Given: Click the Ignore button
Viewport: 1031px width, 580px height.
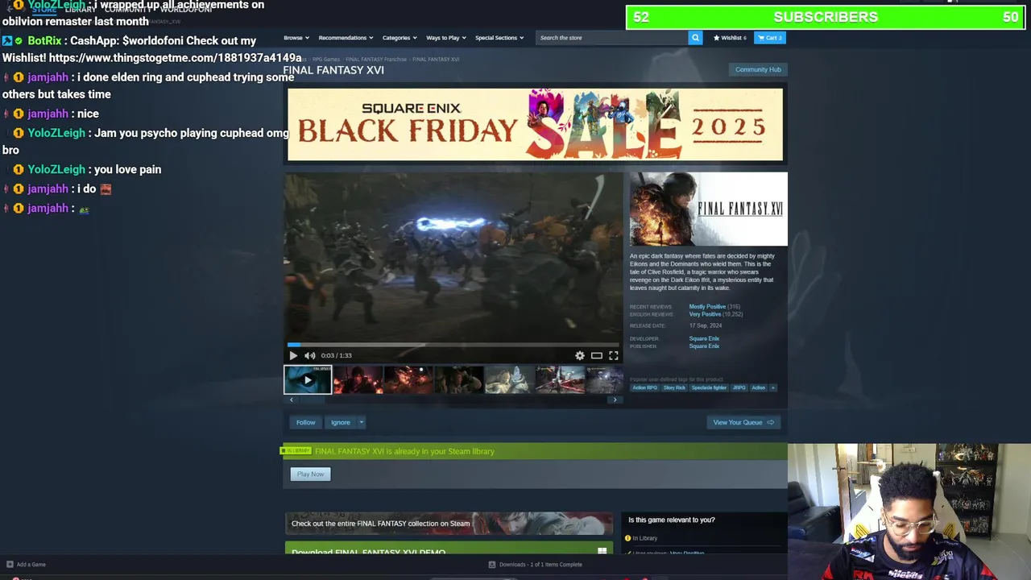Looking at the screenshot, I should tap(341, 422).
